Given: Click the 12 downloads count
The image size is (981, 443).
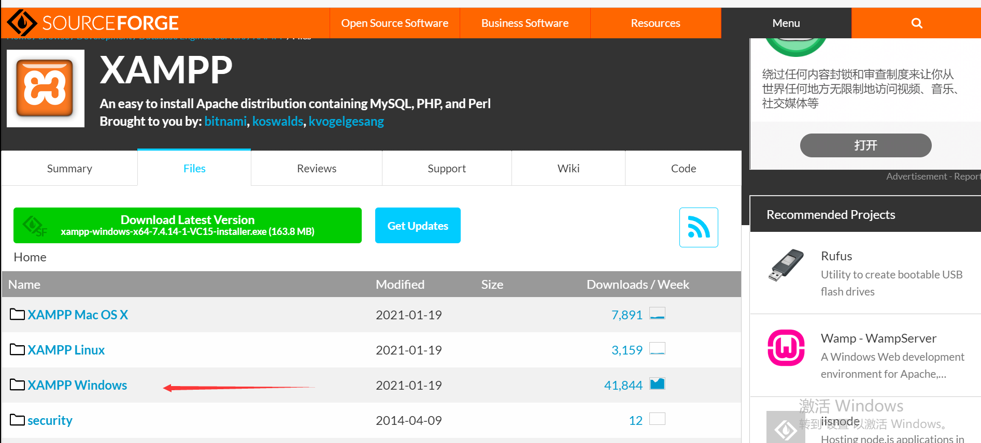Looking at the screenshot, I should click(x=635, y=420).
